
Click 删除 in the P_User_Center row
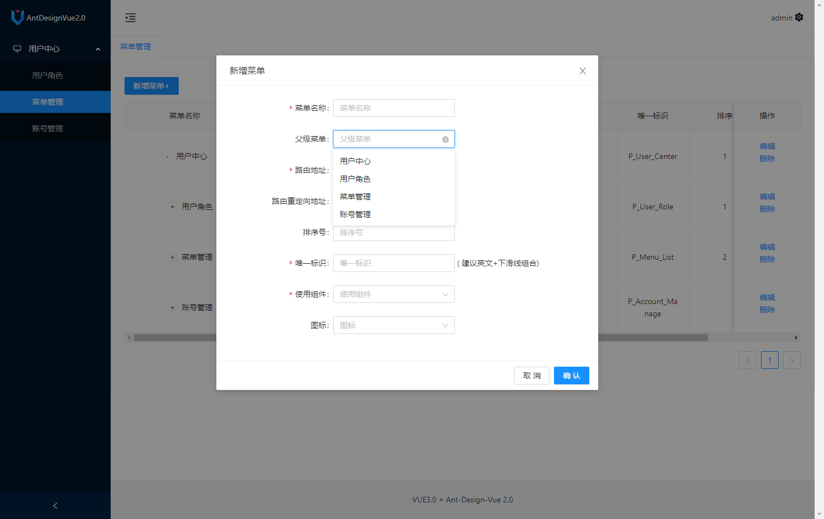pyautogui.click(x=767, y=158)
